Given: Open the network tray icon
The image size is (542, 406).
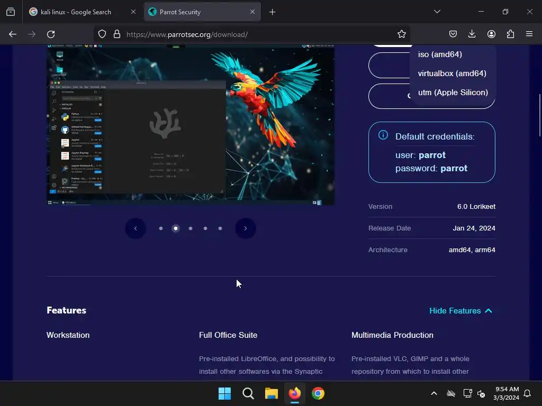Looking at the screenshot, I should (x=467, y=393).
